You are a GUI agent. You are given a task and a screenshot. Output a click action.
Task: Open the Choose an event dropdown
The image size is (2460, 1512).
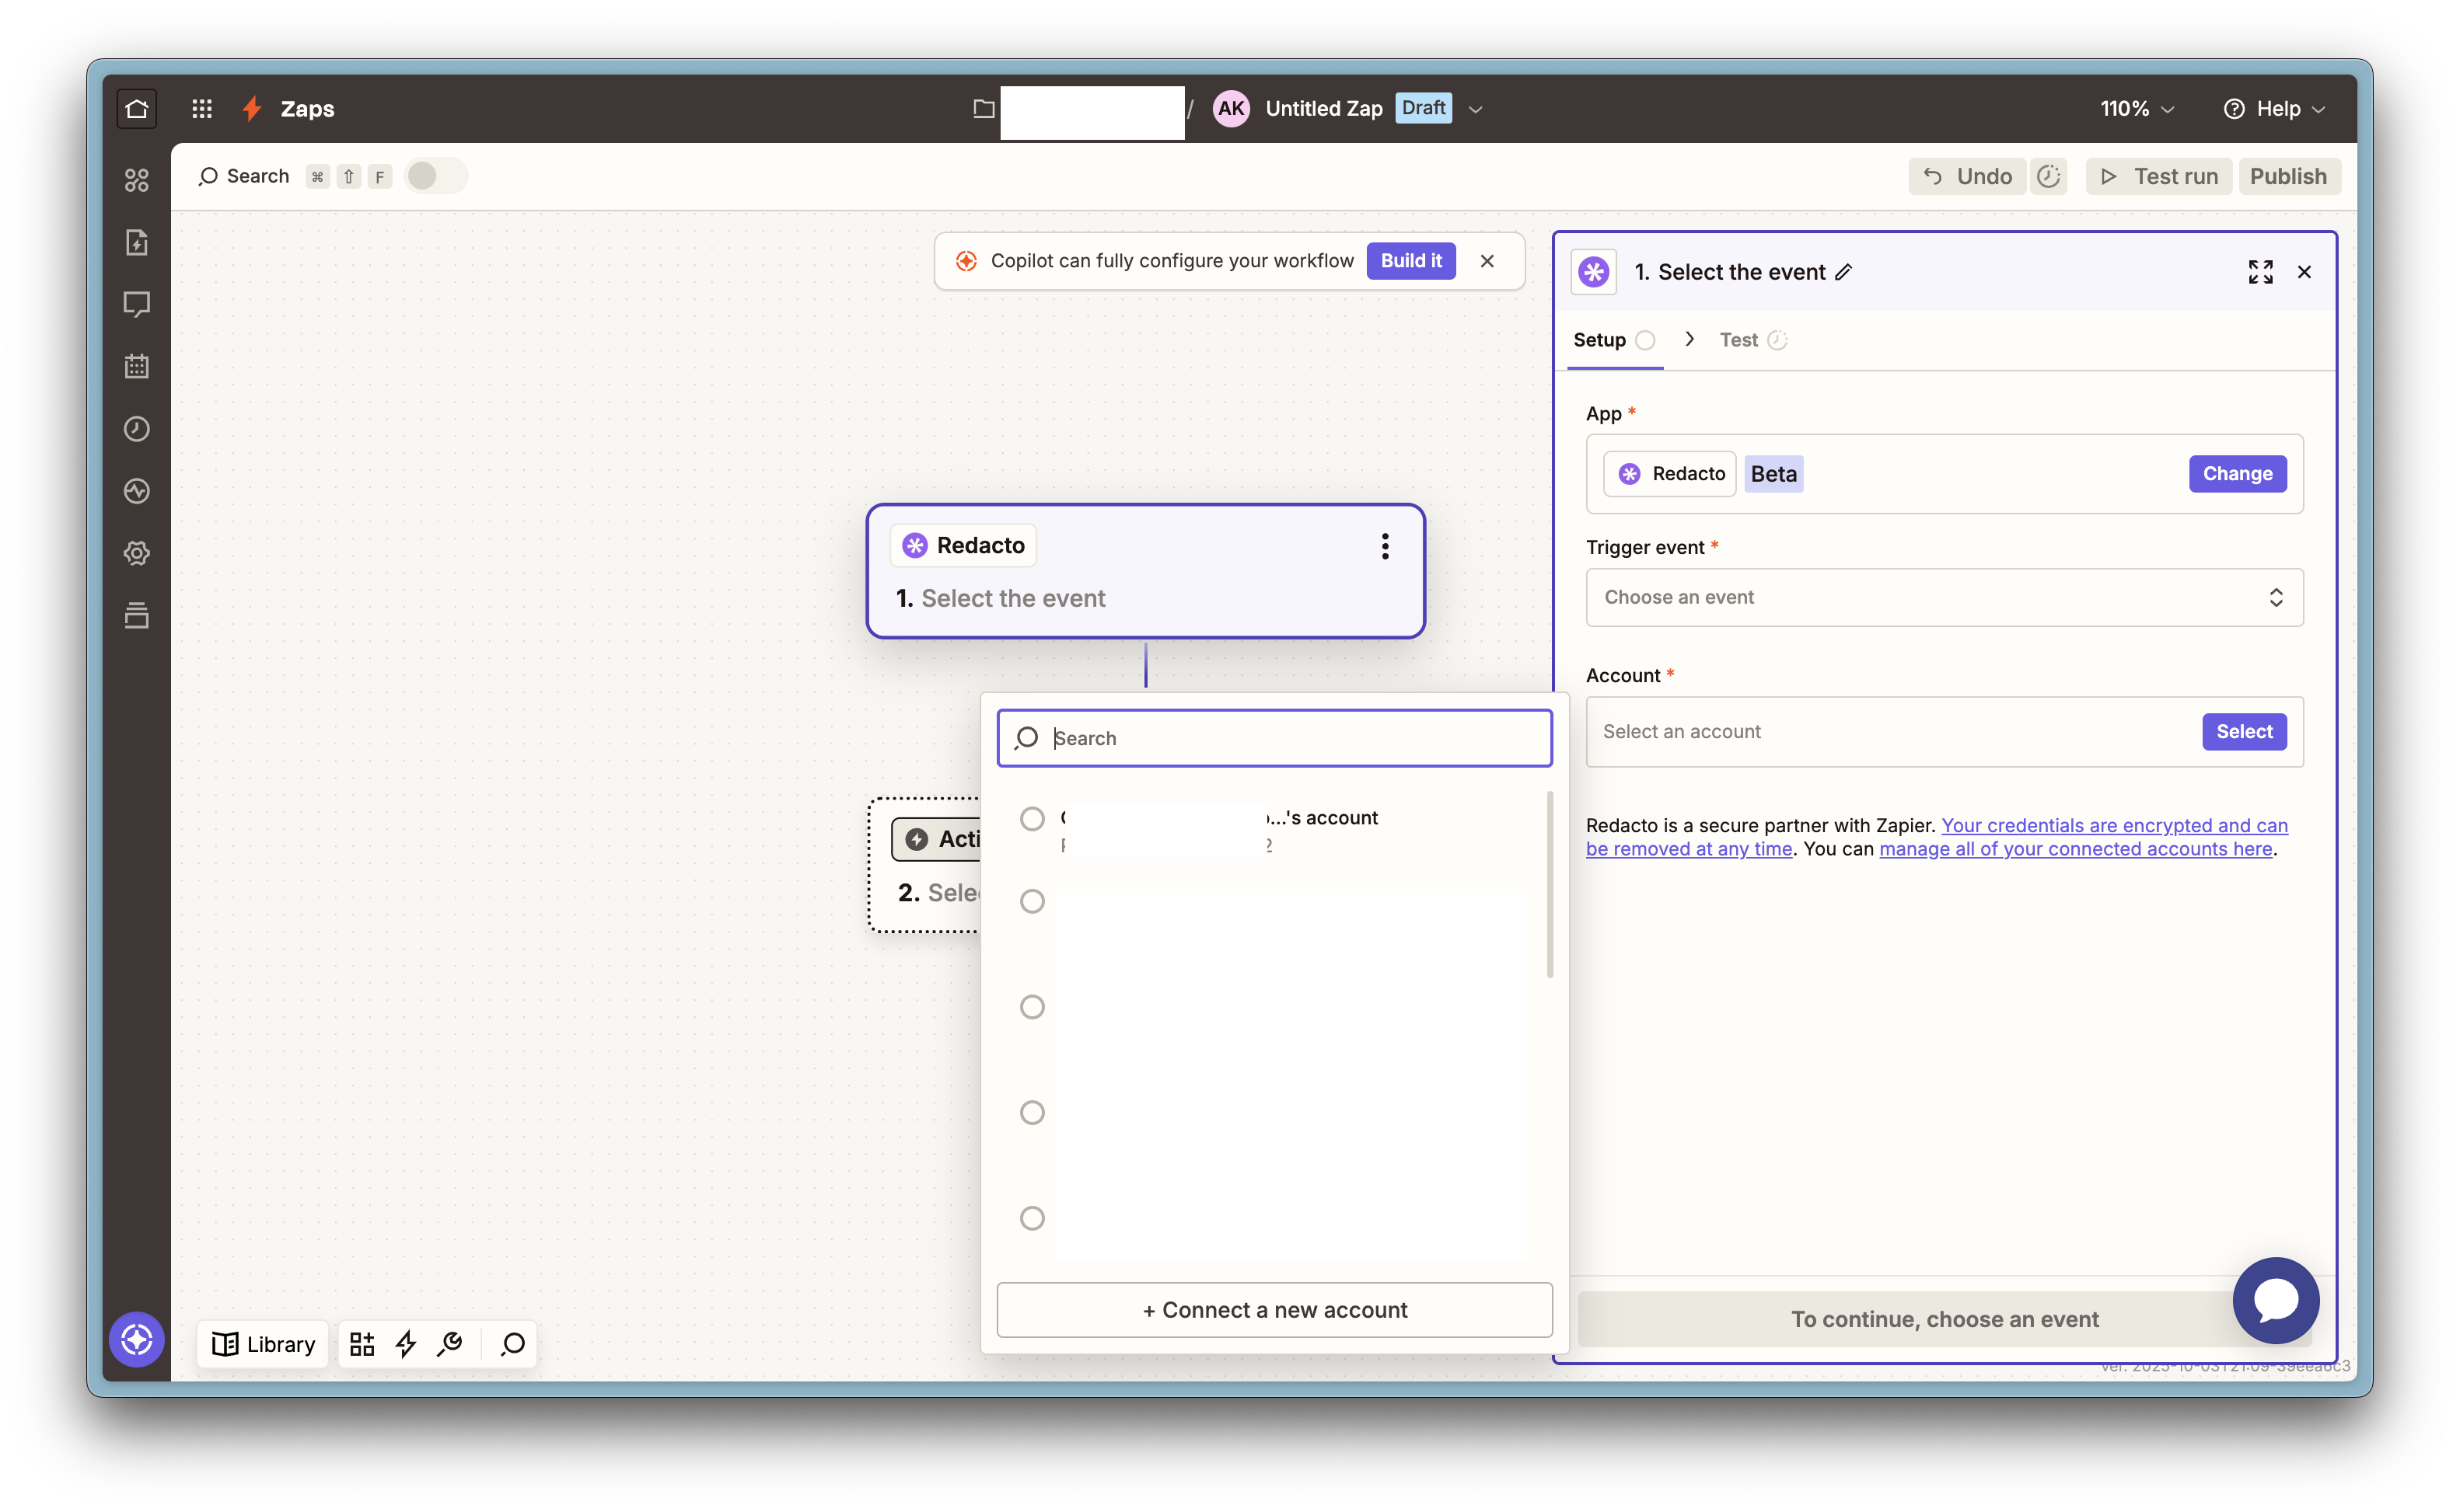coord(1943,597)
